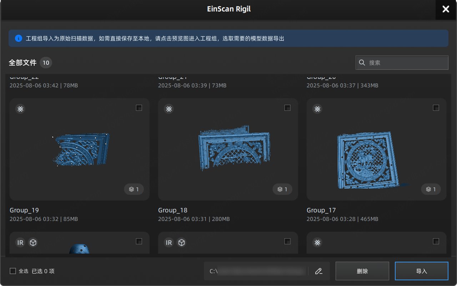Click the IR badge on bottom-left card

point(20,243)
